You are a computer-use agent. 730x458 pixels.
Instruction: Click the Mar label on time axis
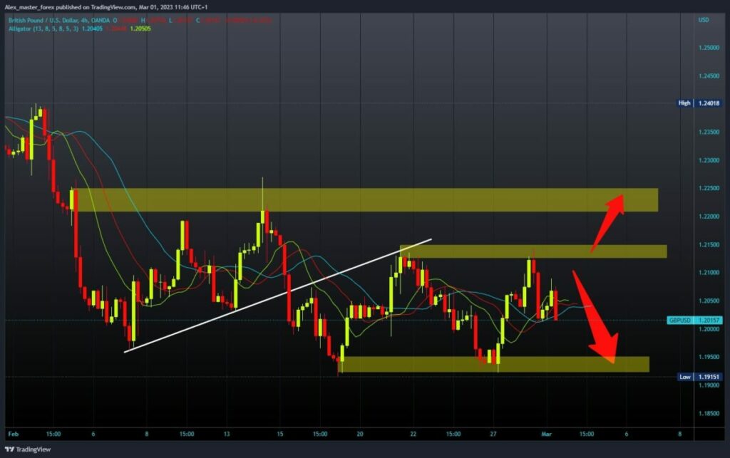(545, 433)
